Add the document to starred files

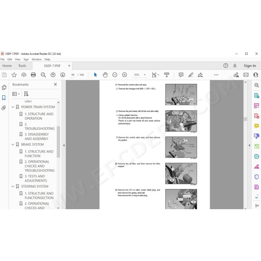pyautogui.click(x=14, y=75)
